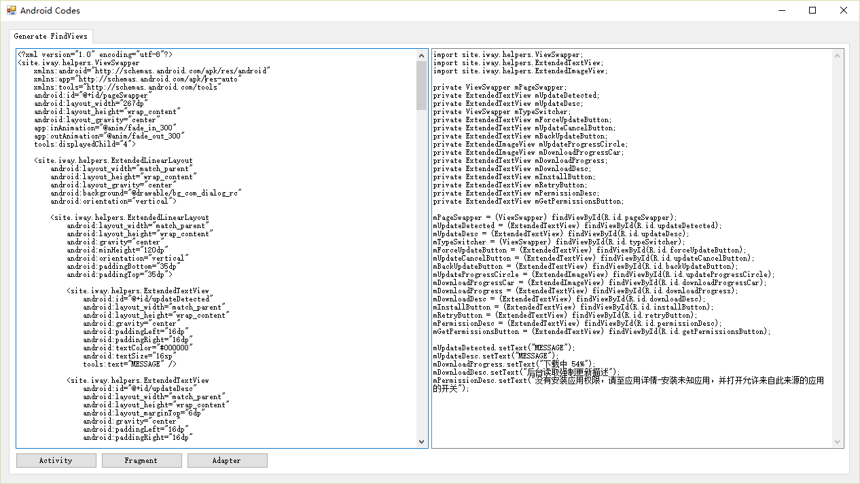
Task: Click 'private ExtendedTextView mGetPermissionsButton;' line
Action: click(528, 201)
